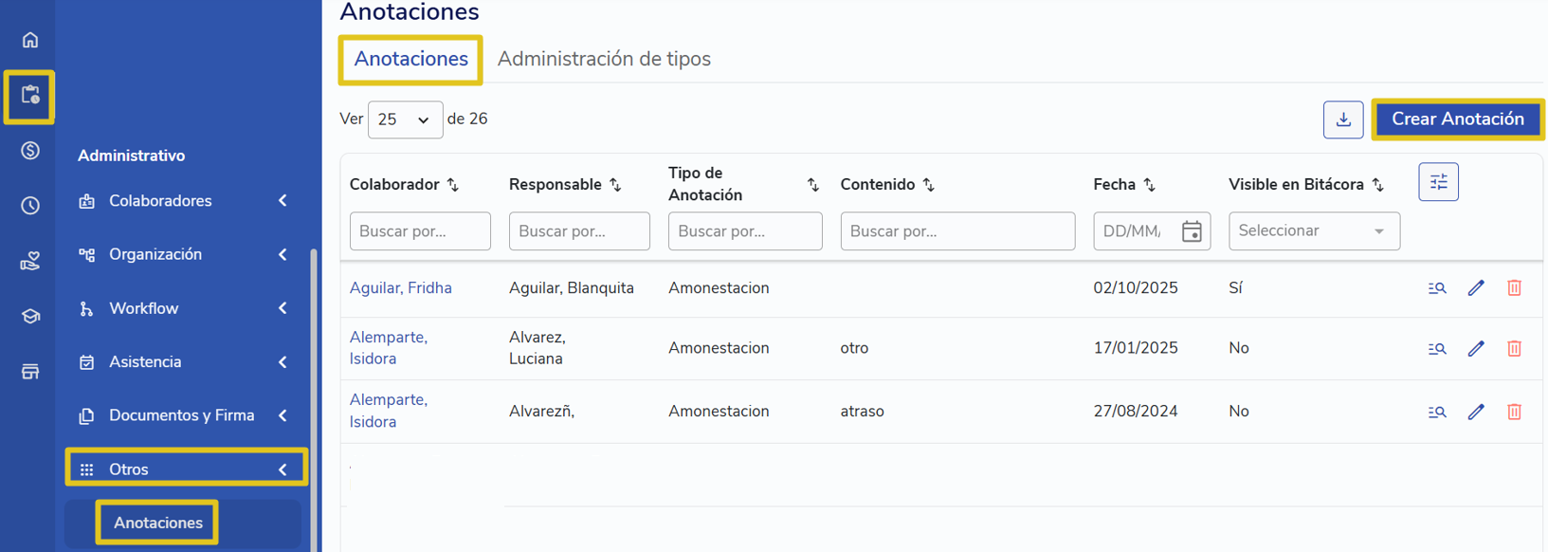
Task: Open the dollar payroll icon
Action: 30,150
